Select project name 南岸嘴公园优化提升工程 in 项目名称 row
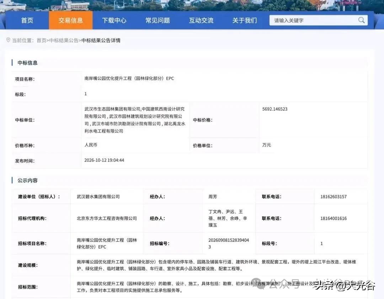Image resolution: width=384 pixels, height=299 pixels. (129, 78)
